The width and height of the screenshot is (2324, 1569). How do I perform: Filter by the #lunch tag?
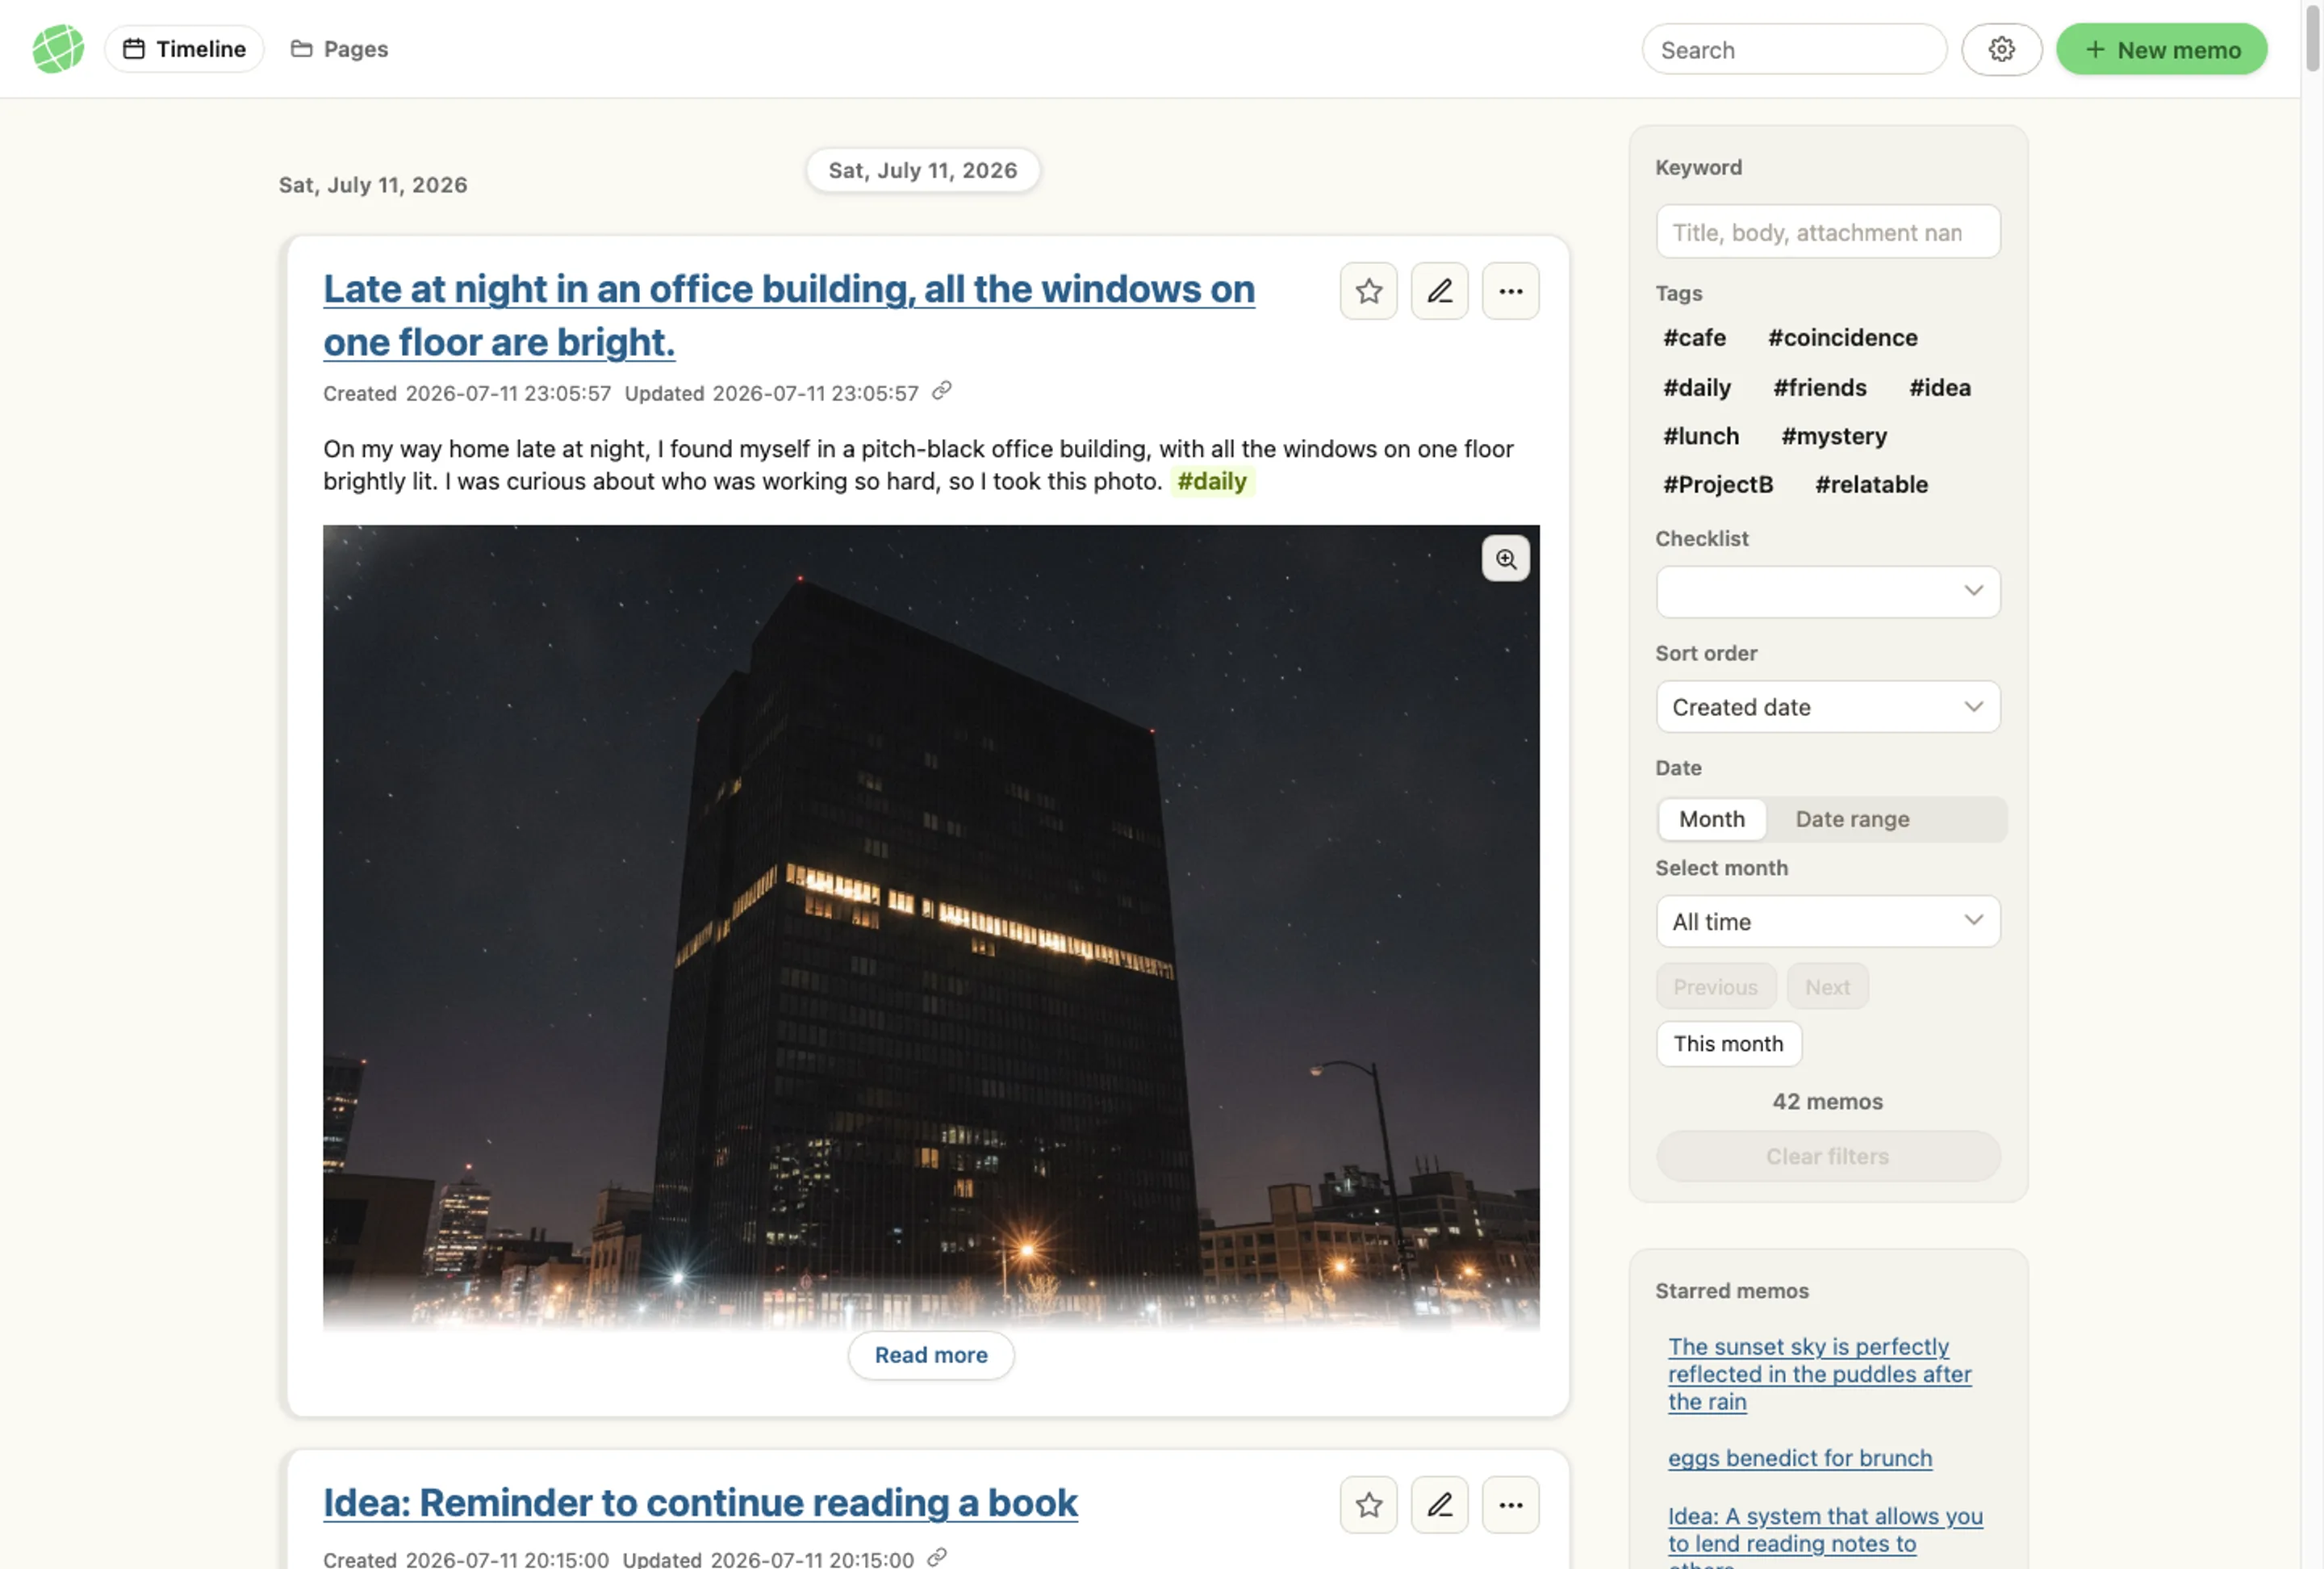1700,436
